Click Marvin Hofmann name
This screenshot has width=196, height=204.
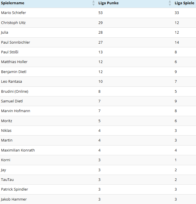16,111
